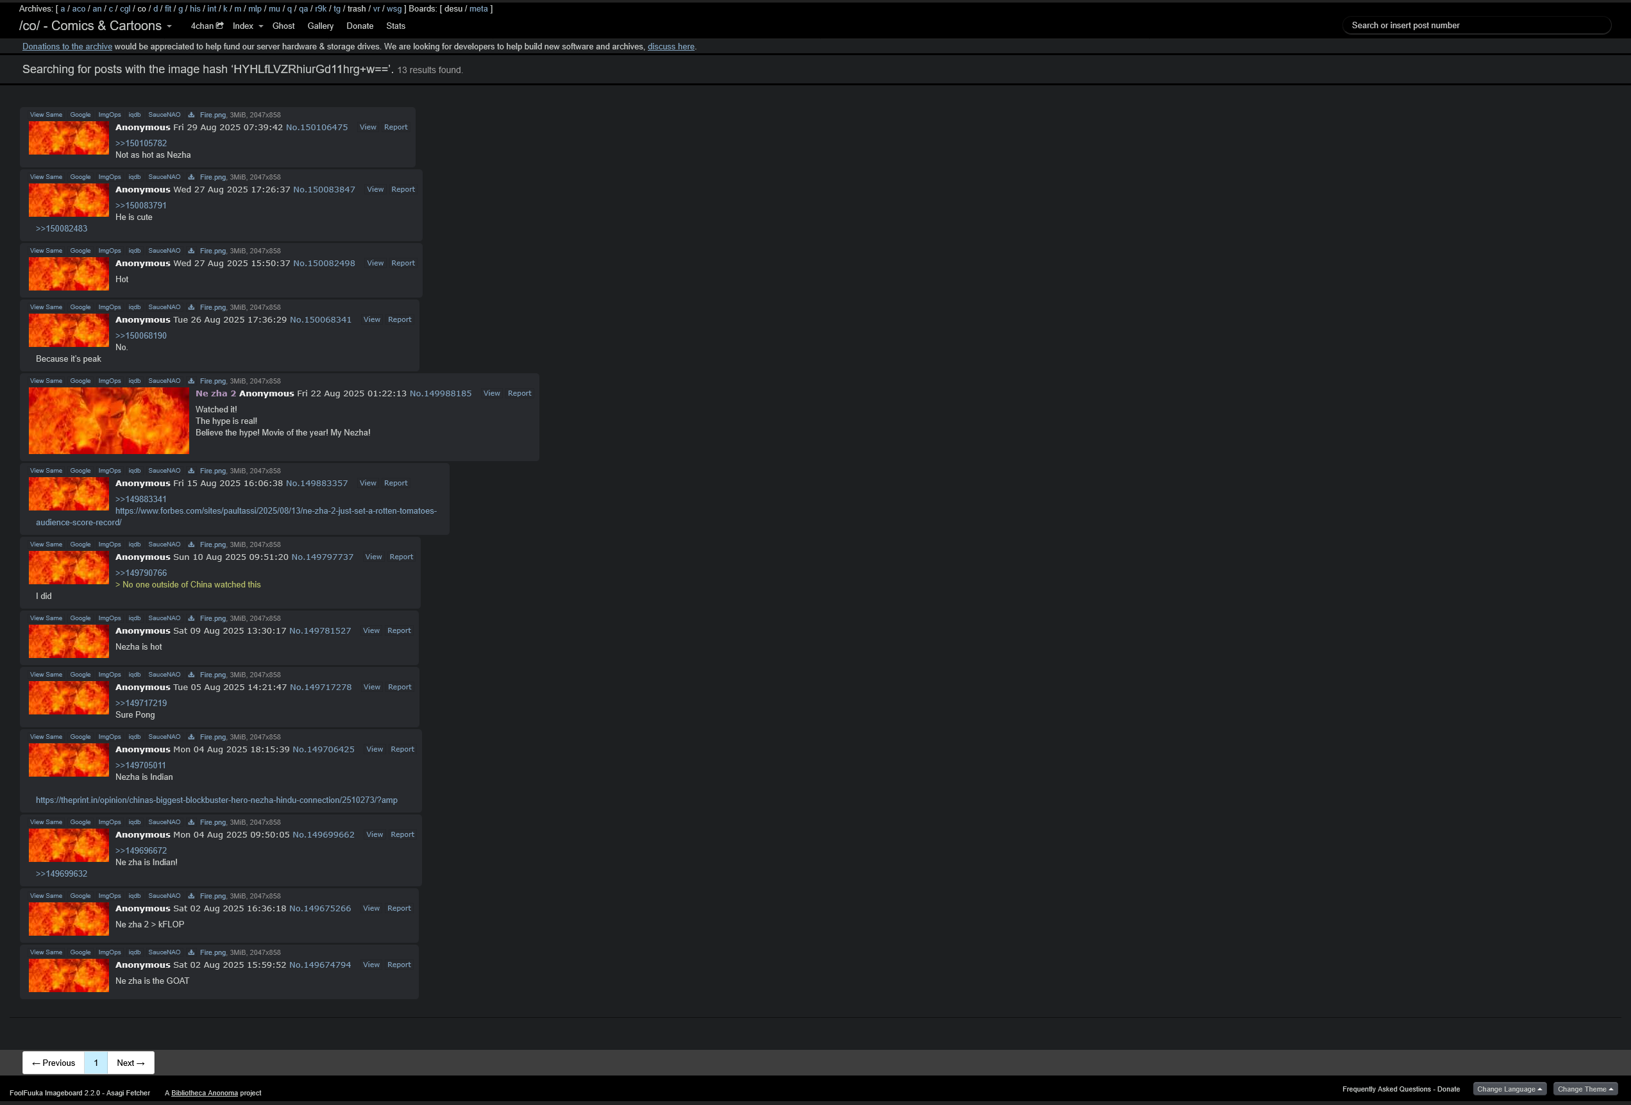Expand the /co/ Comics & Cartoons board dropdown
Viewport: 1631px width, 1105px height.
(x=169, y=27)
